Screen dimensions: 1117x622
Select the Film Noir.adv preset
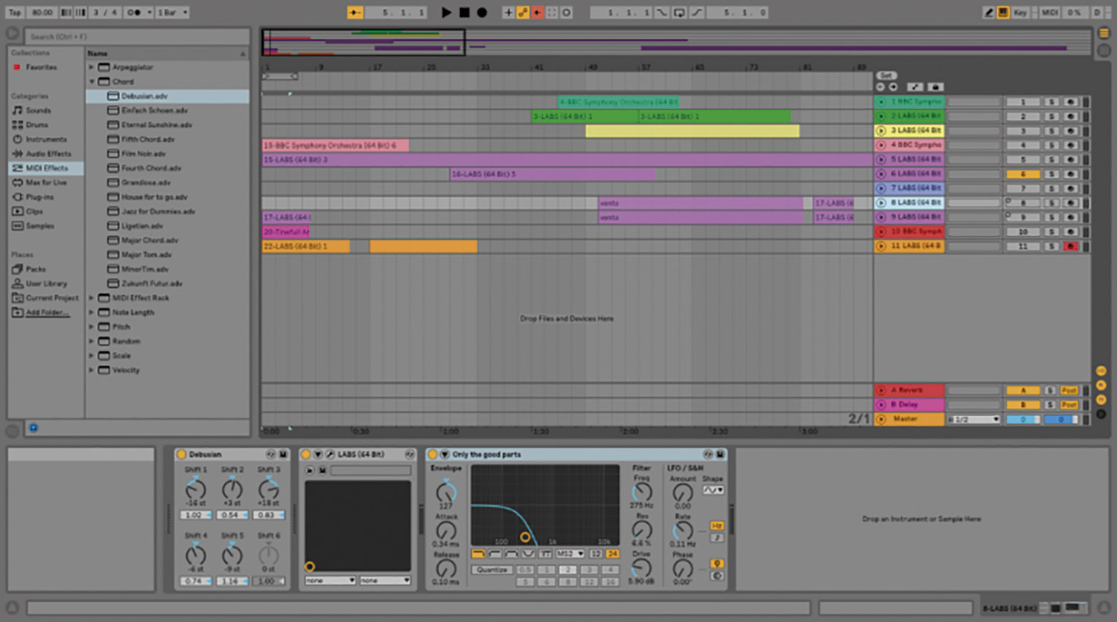(143, 154)
